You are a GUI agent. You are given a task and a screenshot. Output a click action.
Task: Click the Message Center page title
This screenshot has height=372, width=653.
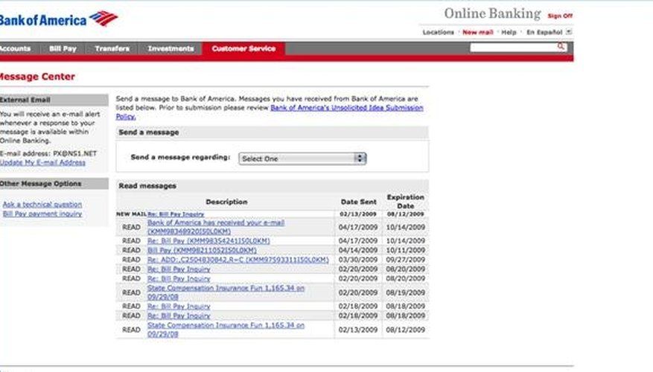(37, 77)
